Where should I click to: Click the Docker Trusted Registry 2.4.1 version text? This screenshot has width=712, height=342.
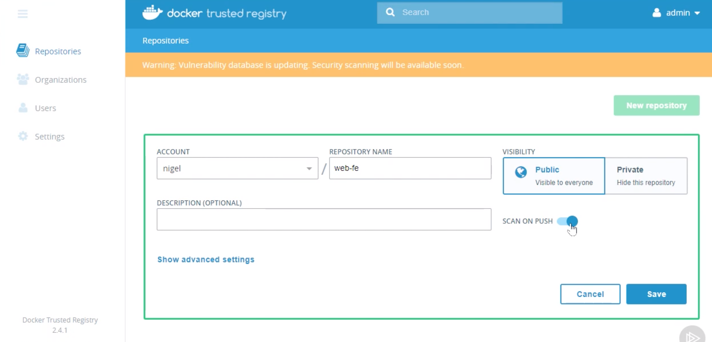pyautogui.click(x=60, y=325)
